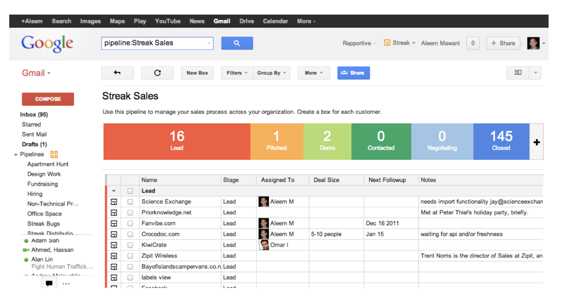Open Maps in the Google bar
The image size is (564, 308).
tap(117, 21)
